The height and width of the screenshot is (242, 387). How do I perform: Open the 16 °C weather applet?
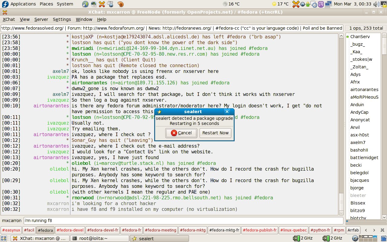pyautogui.click(x=231, y=4)
